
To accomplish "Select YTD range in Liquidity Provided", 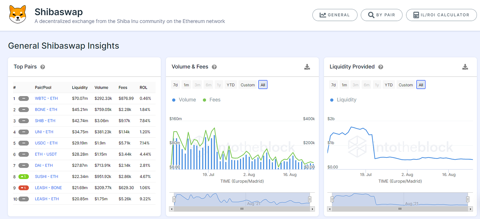I will pyautogui.click(x=389, y=85).
